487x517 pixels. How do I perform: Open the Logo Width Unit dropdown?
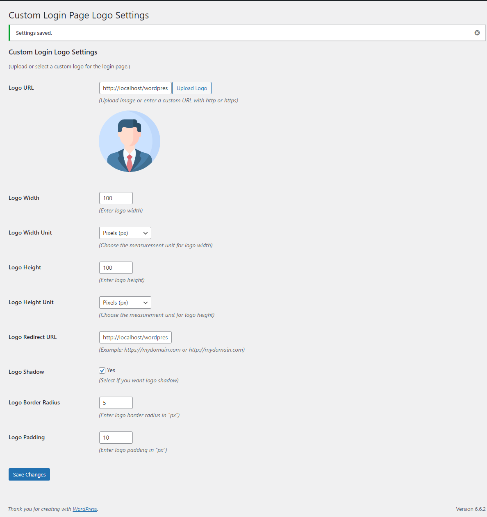[x=125, y=233]
